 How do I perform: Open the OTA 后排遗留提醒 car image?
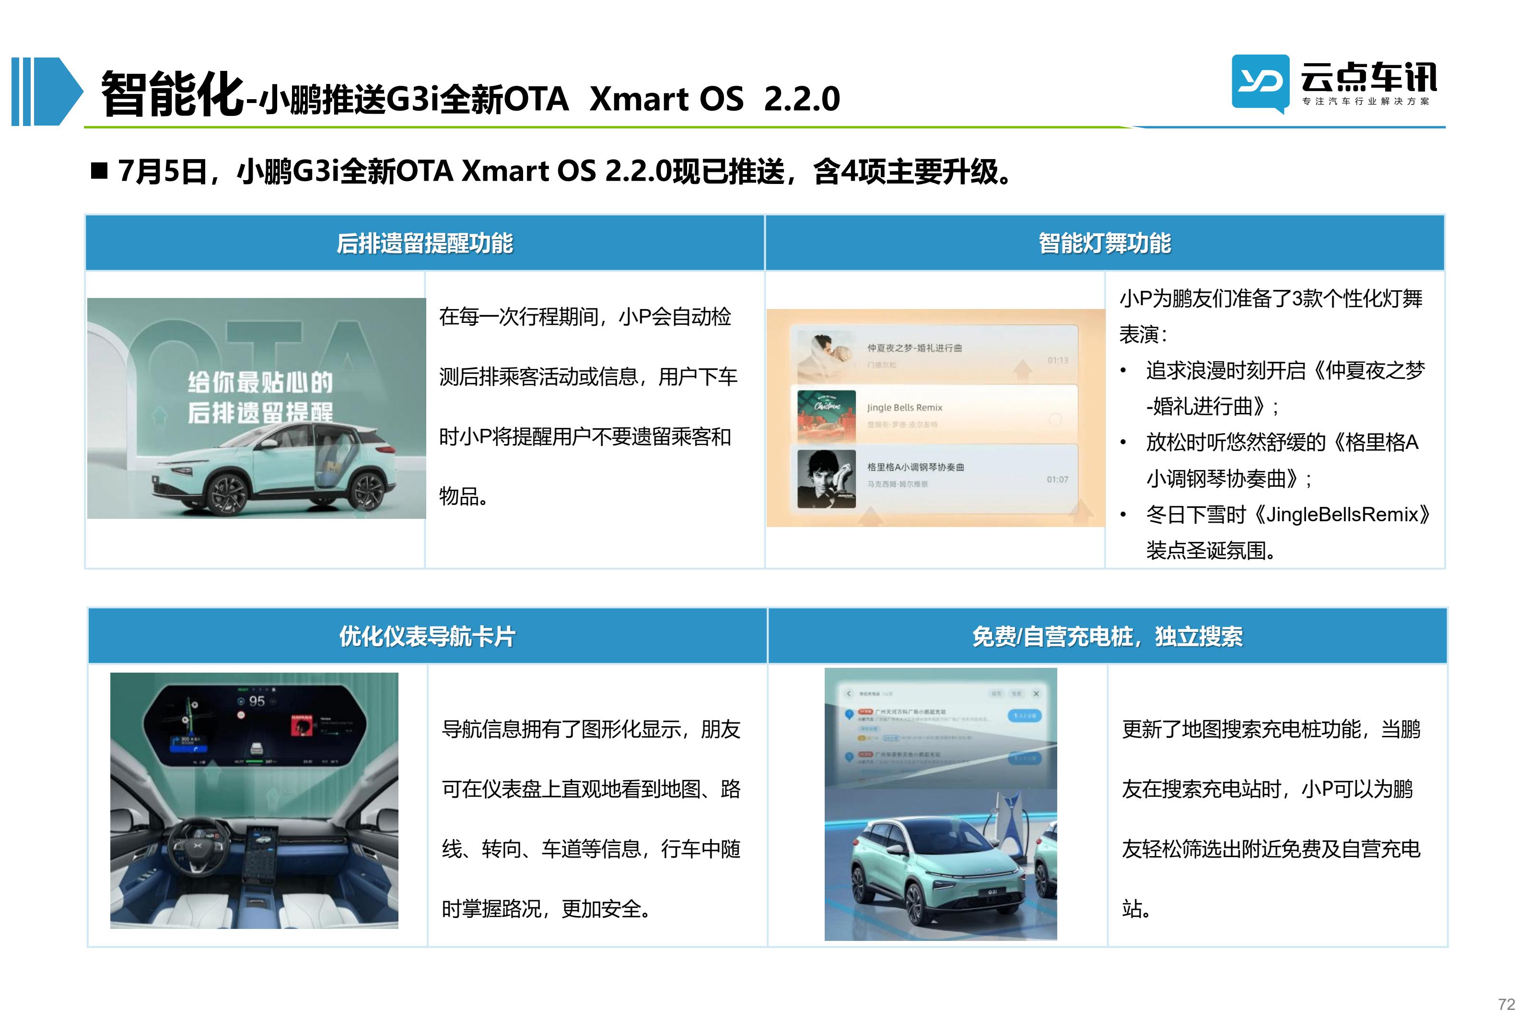coord(256,408)
